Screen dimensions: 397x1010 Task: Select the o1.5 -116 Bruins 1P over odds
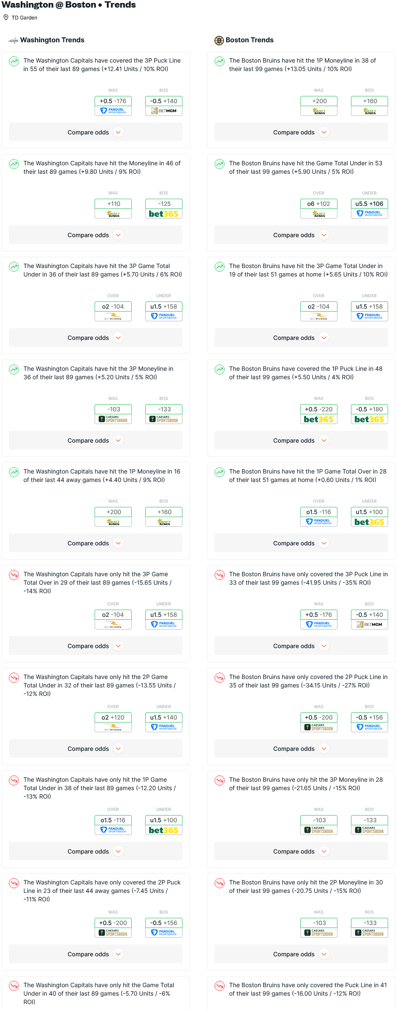tap(318, 512)
